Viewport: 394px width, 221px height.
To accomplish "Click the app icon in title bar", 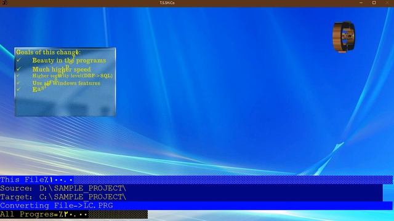I will pos(4,2).
